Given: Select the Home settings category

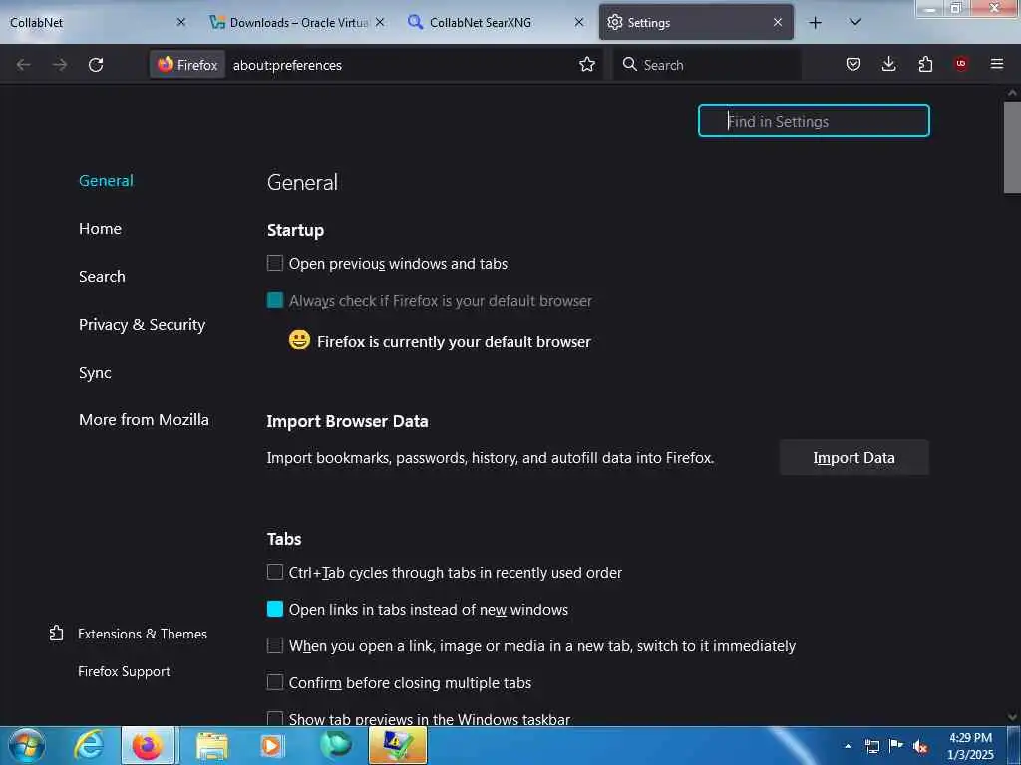Looking at the screenshot, I should [100, 229].
